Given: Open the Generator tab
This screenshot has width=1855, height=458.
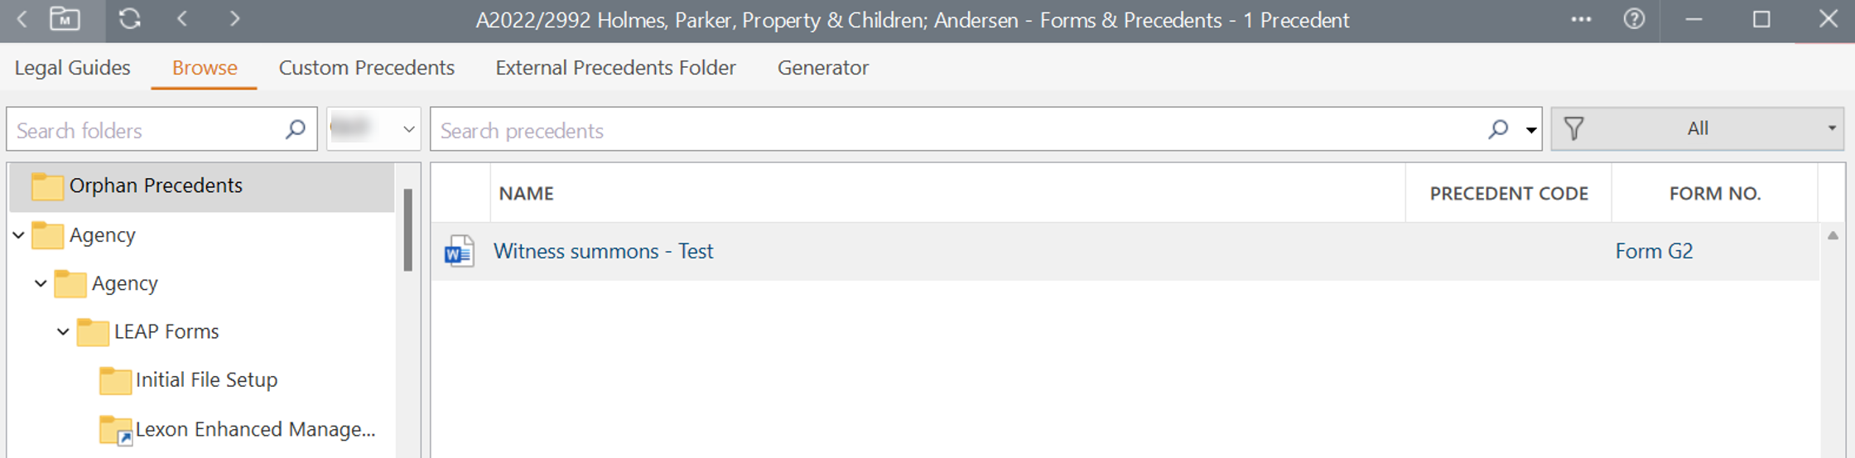Looking at the screenshot, I should [822, 68].
